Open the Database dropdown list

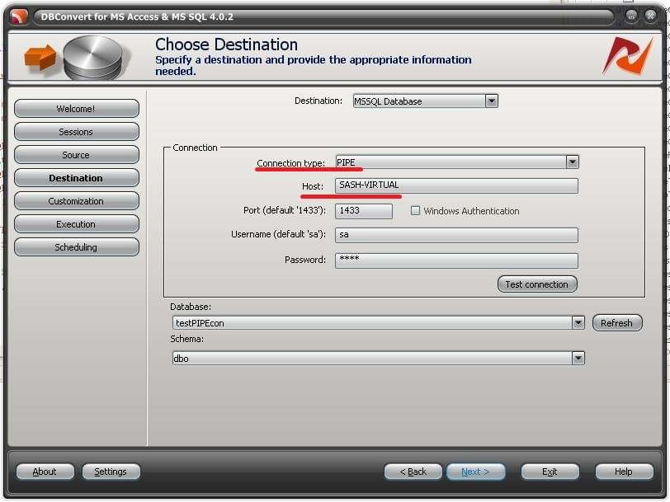tap(578, 323)
